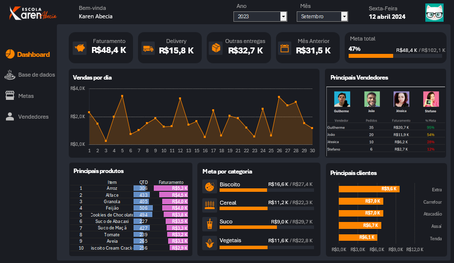Click the Mês Anterior calendar icon
The width and height of the screenshot is (454, 263).
pos(284,48)
